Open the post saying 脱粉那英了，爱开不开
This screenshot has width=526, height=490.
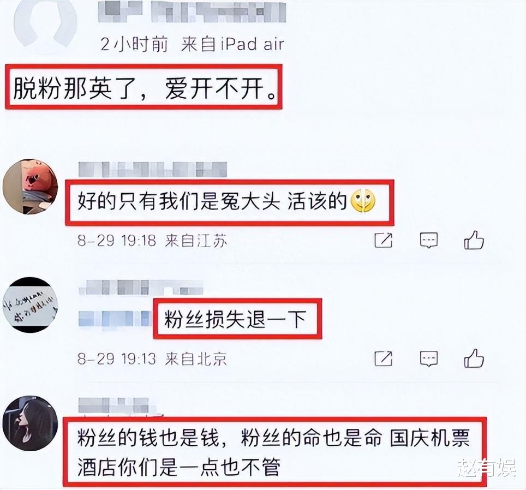(x=144, y=87)
